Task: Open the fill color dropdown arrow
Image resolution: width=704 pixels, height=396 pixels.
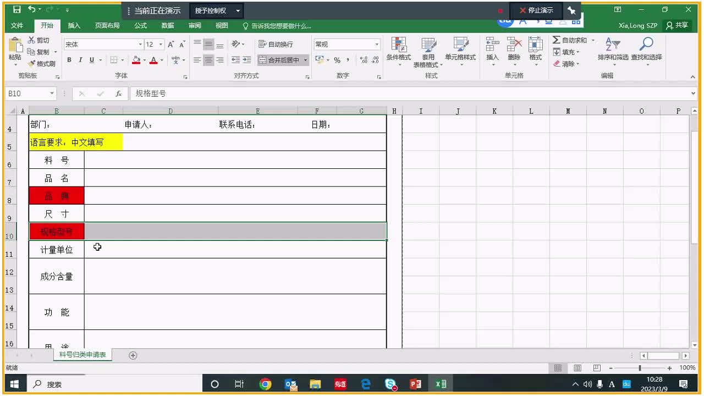Action: point(144,60)
